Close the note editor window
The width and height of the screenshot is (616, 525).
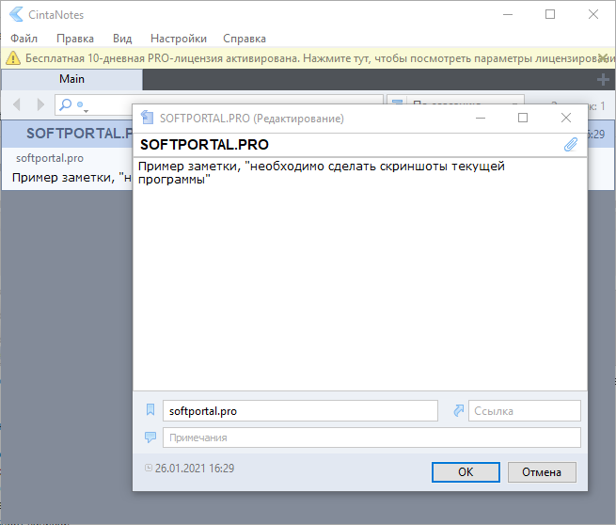[566, 118]
